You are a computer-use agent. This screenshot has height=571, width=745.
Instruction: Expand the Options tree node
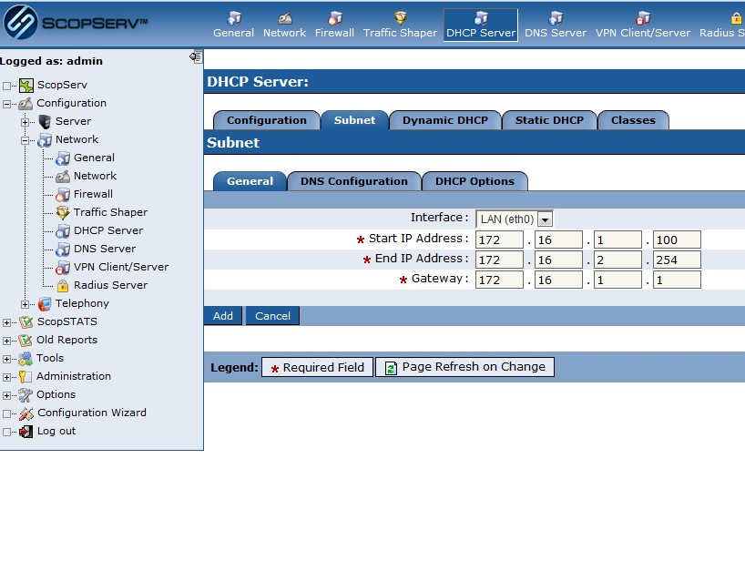tap(6, 395)
